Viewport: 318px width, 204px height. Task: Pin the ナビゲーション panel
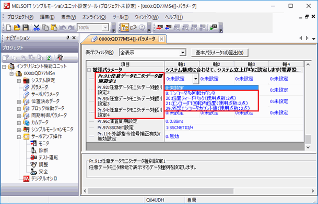[68, 37]
